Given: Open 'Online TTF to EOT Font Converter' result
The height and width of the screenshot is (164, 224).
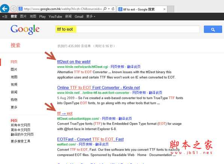Looking at the screenshot, I should point(98,87).
